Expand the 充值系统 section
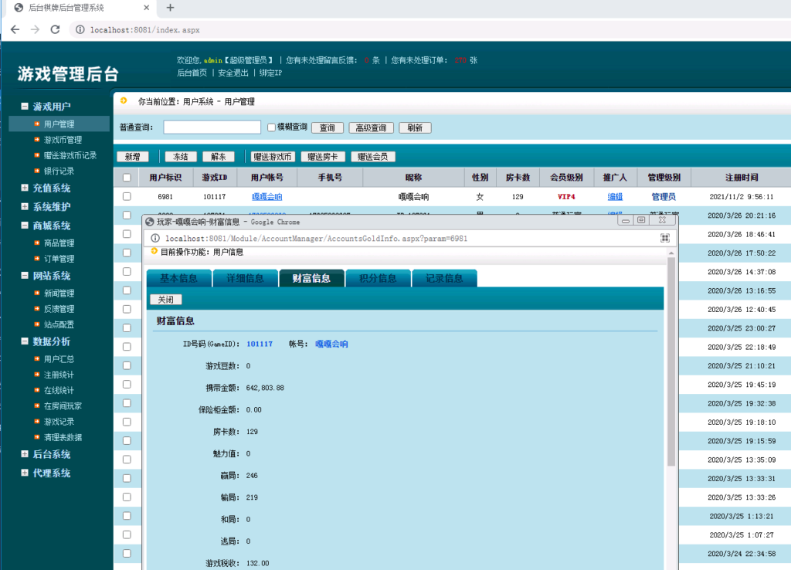This screenshot has width=791, height=570. coord(25,188)
